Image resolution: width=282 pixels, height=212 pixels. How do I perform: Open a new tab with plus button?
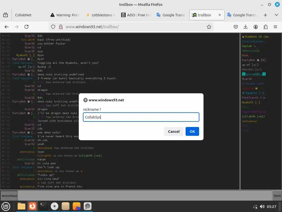[265, 15]
